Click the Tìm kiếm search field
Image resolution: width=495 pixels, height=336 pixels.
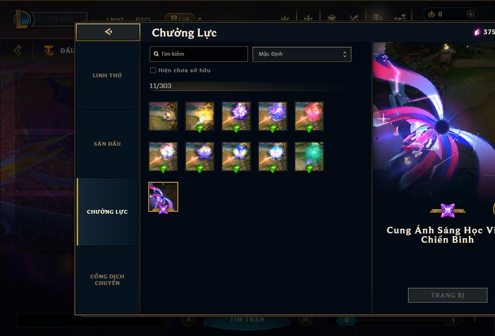[198, 54]
